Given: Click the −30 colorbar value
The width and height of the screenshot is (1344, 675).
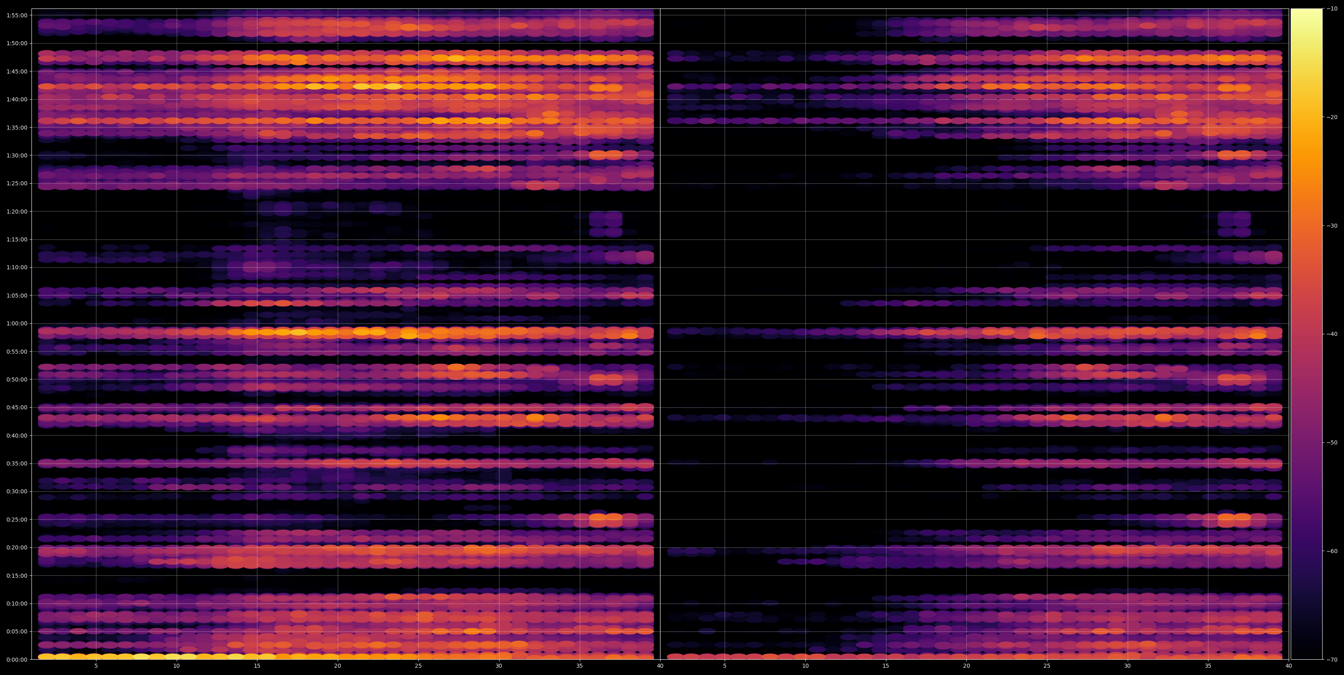Looking at the screenshot, I should click(1331, 226).
